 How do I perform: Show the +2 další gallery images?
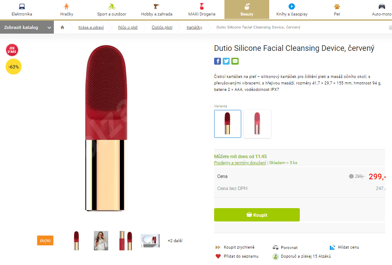(175, 241)
